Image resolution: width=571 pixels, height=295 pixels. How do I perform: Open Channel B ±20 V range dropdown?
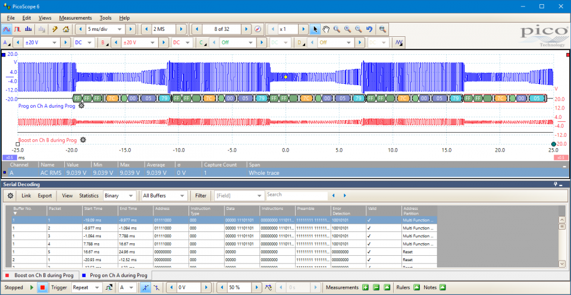coord(153,43)
